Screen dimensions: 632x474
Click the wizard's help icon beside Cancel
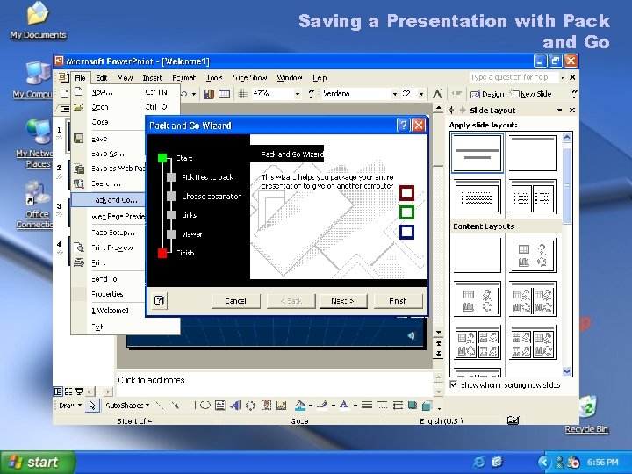click(159, 300)
